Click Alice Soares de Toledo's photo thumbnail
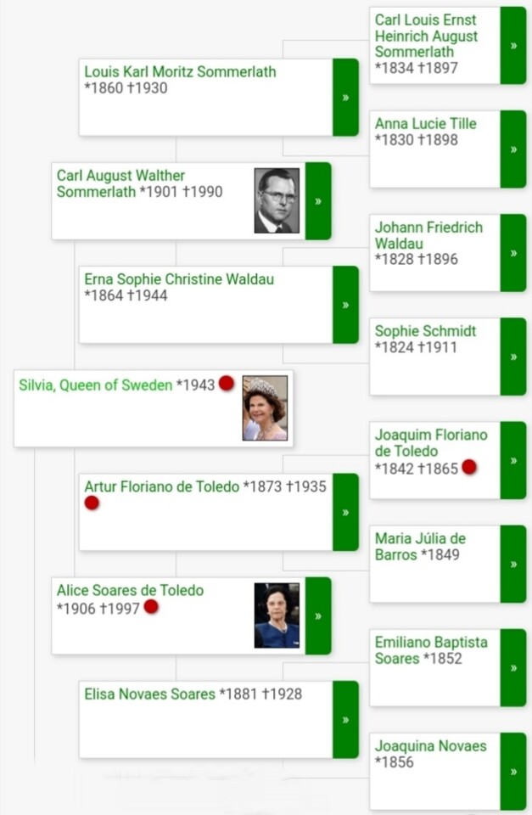 (277, 615)
